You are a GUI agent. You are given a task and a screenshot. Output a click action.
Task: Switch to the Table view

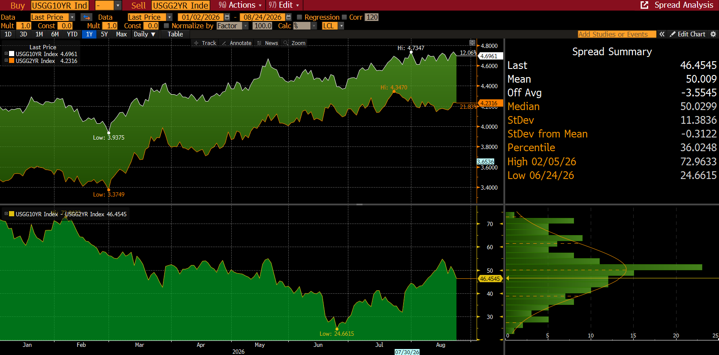(175, 34)
